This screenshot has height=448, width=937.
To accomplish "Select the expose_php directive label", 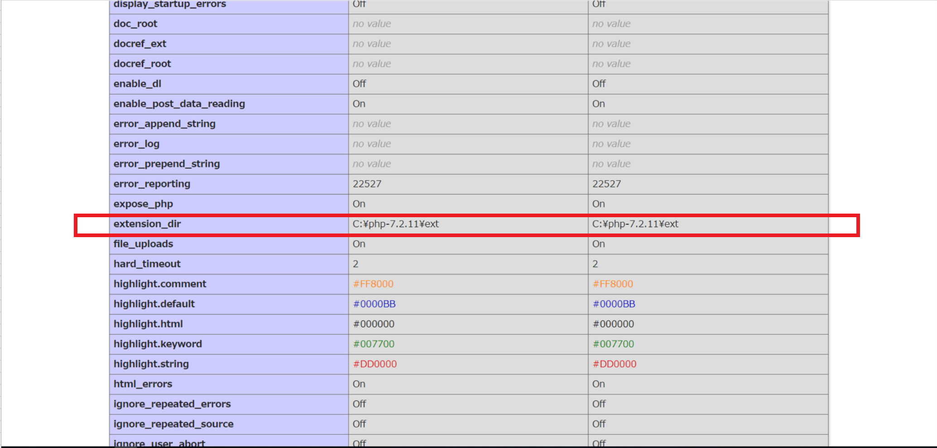I will (143, 204).
